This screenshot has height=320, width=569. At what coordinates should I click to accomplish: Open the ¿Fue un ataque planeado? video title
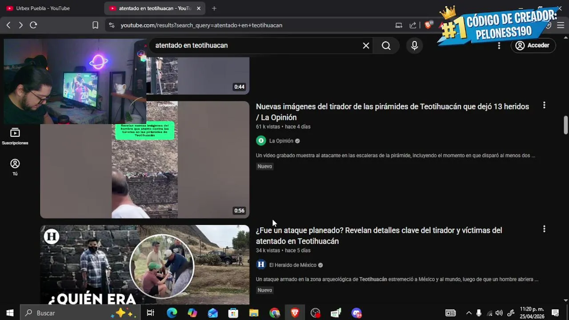[379, 236]
